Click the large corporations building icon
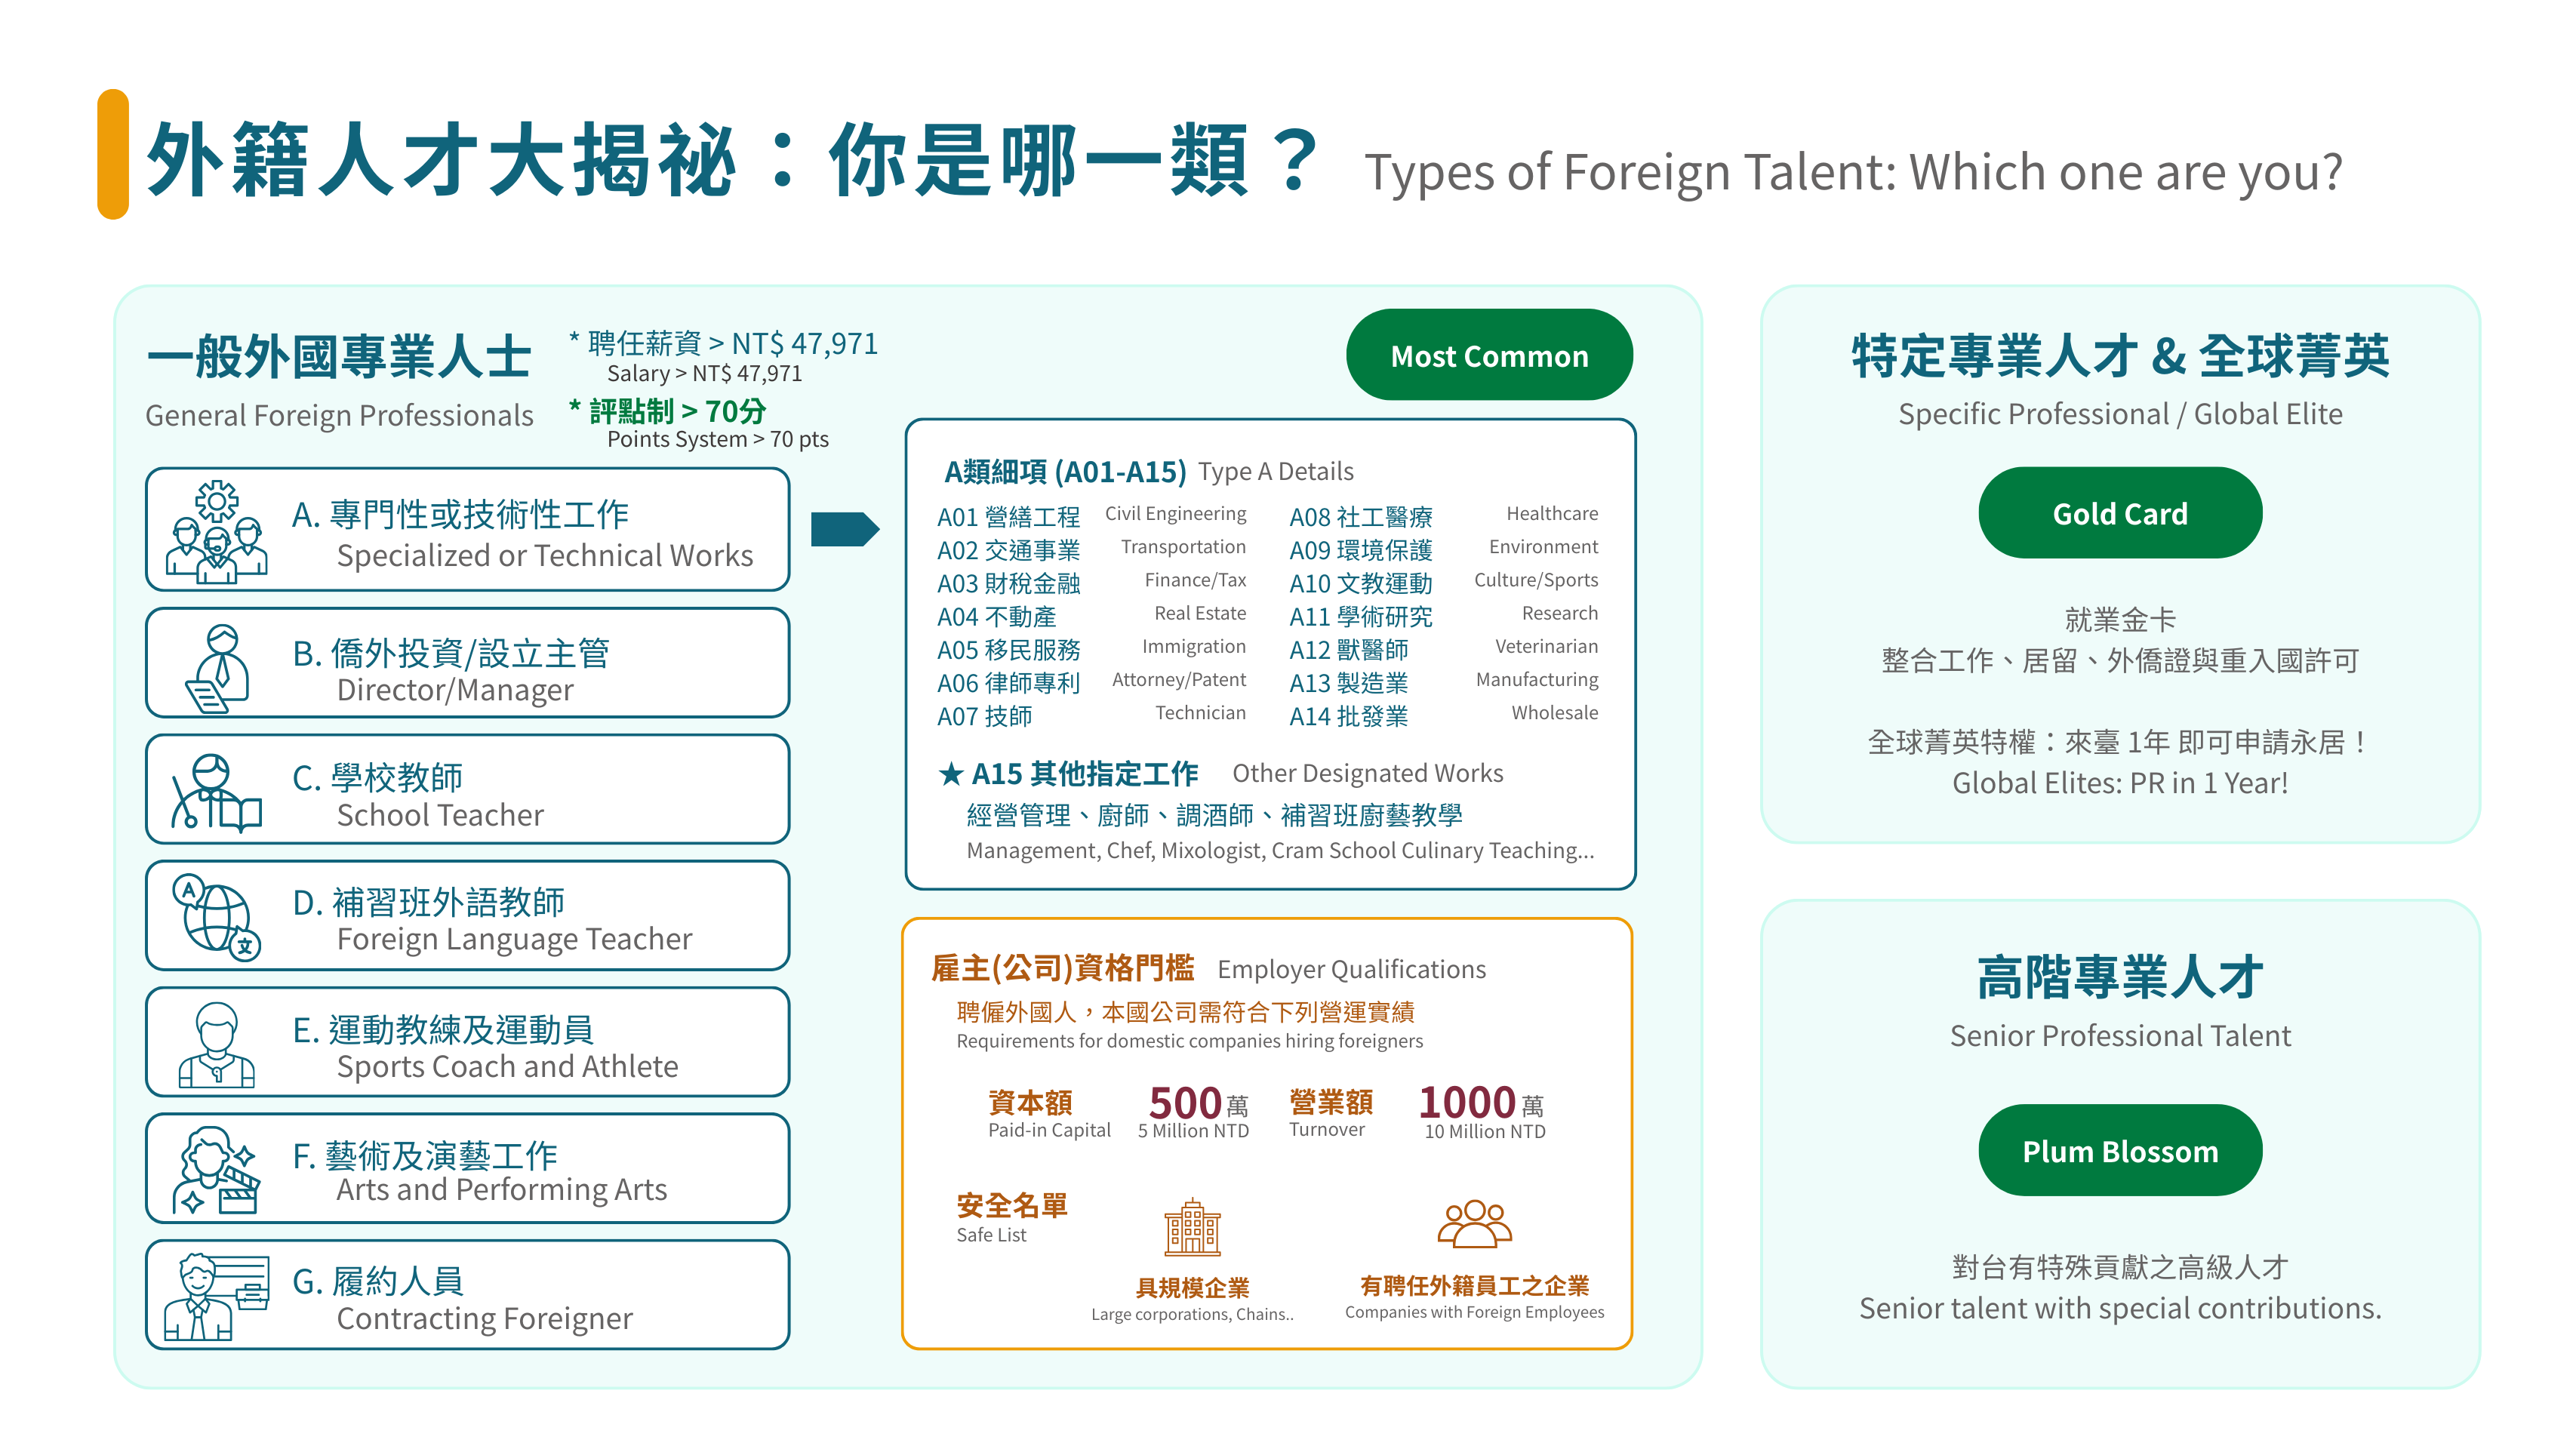Screen dimensions: 2576x1449 point(1192,1227)
